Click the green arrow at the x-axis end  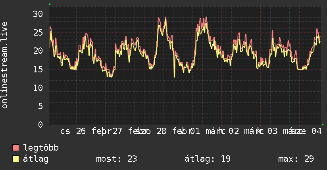pyautogui.click(x=323, y=125)
